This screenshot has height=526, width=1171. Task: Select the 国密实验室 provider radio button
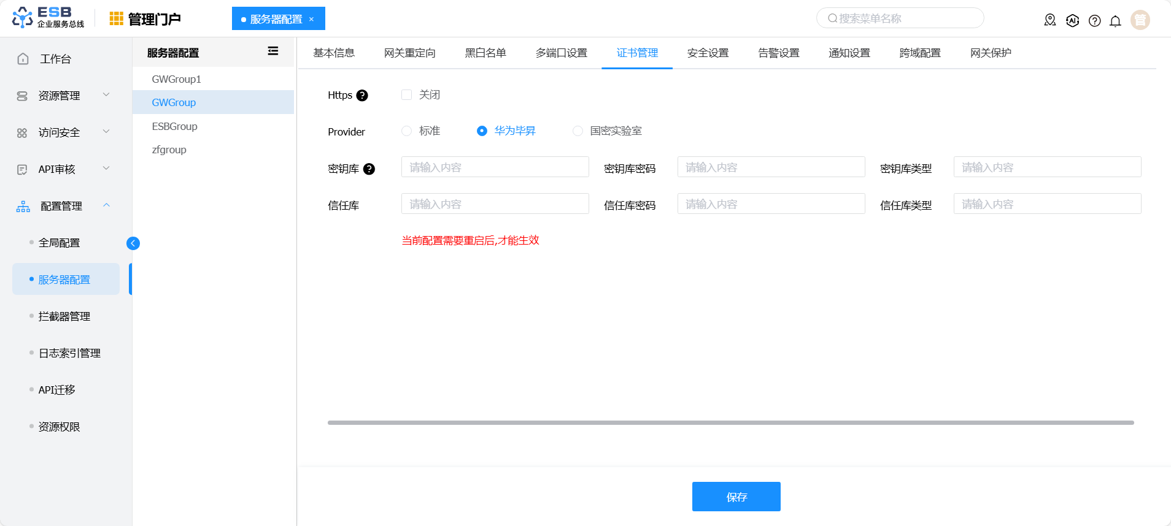[578, 131]
